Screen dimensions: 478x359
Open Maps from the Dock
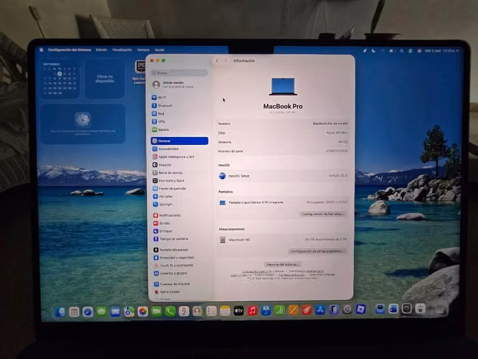coord(129,312)
